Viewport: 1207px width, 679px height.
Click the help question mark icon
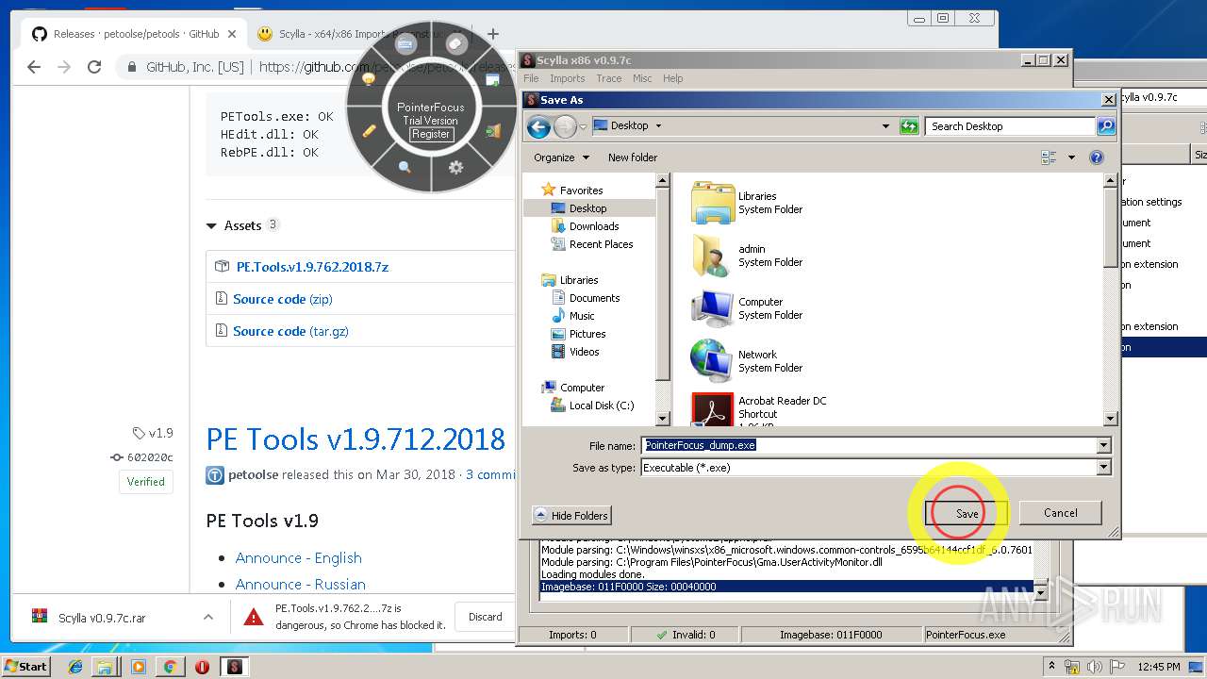click(x=1097, y=157)
